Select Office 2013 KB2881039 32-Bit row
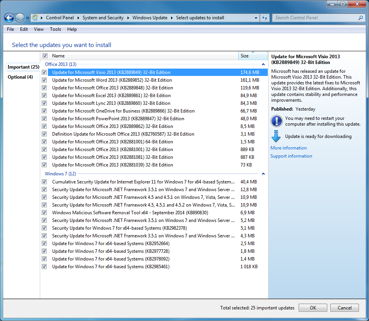 pyautogui.click(x=155, y=165)
